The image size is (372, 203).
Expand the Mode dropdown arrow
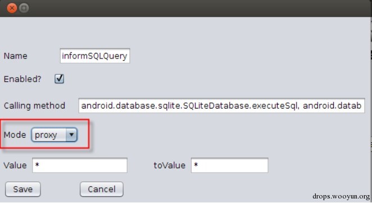71,135
